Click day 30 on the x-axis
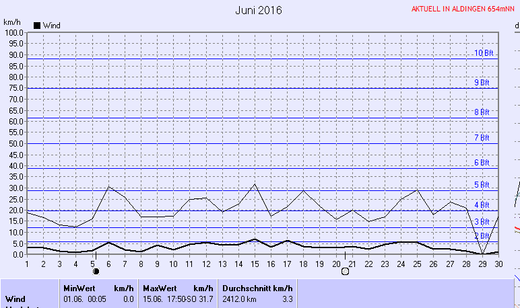This screenshot has width=520, height=308. (x=498, y=264)
